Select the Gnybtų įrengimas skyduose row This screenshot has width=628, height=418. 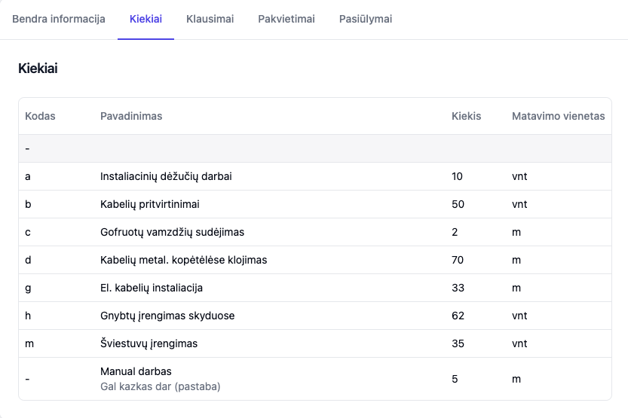click(x=315, y=316)
